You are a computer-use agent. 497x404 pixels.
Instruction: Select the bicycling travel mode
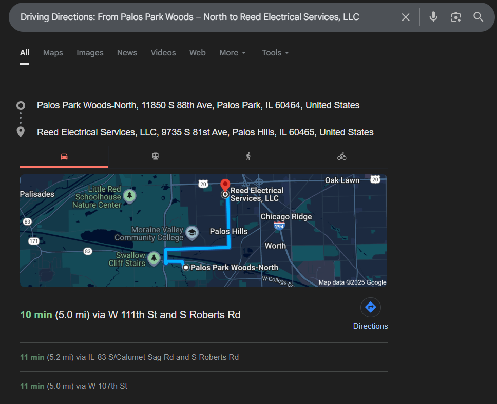tap(341, 156)
